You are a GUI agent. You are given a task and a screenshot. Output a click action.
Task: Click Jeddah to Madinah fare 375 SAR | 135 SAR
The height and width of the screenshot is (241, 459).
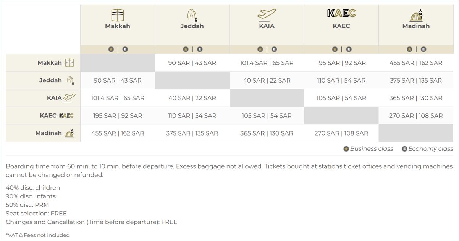416,80
